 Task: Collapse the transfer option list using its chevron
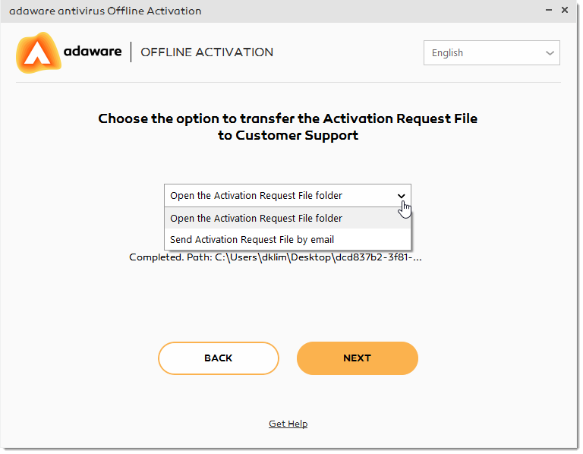click(401, 196)
